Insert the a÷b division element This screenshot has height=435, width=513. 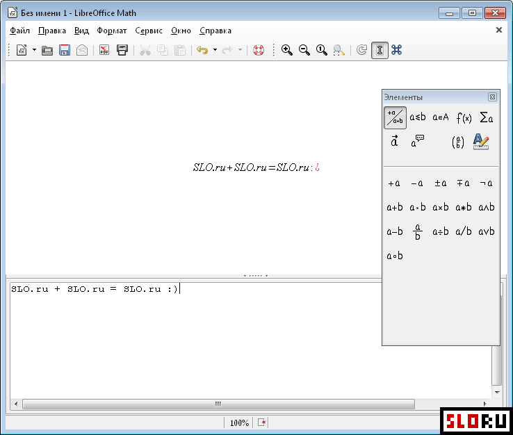click(441, 231)
